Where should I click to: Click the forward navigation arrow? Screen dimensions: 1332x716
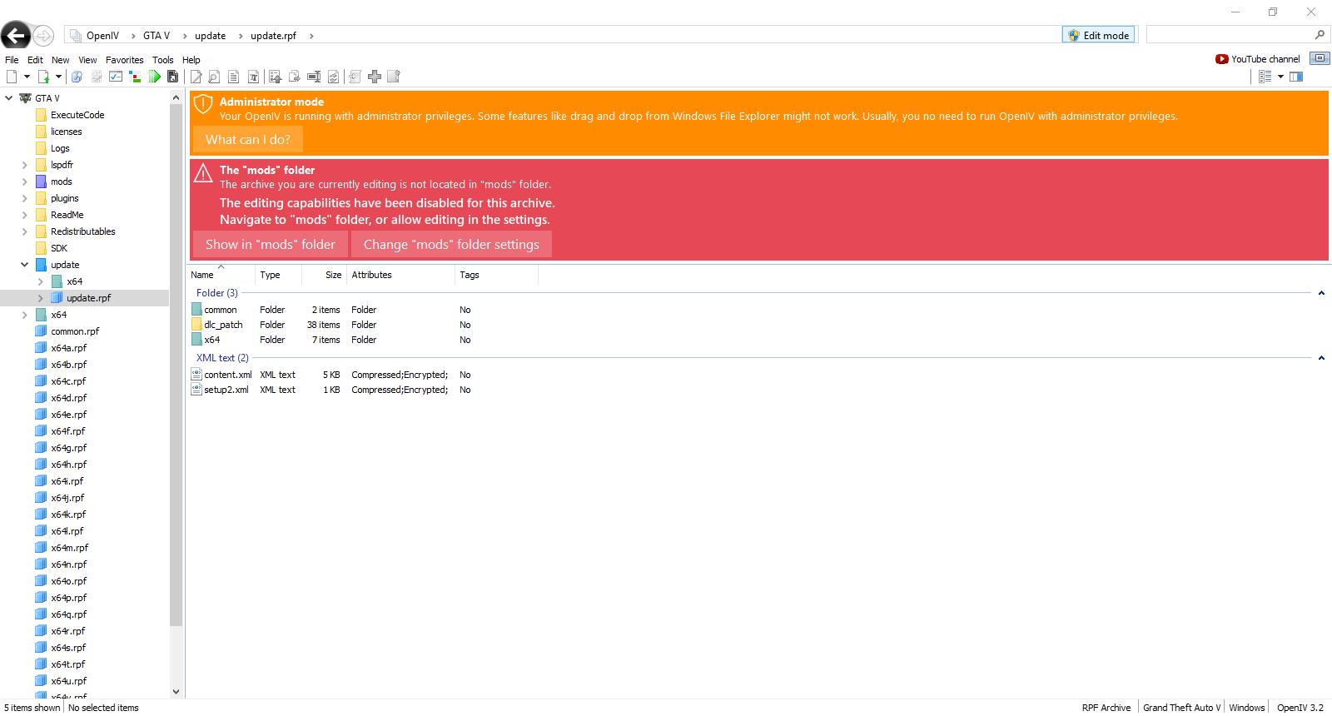point(43,35)
